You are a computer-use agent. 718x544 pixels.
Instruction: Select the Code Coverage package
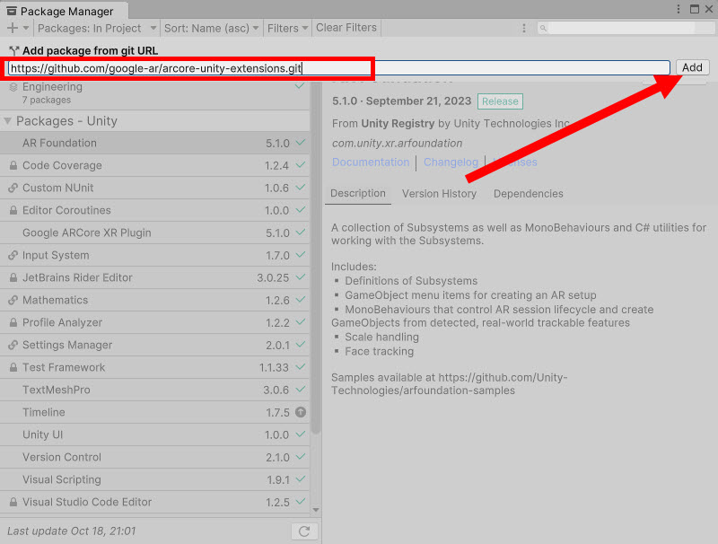154,165
